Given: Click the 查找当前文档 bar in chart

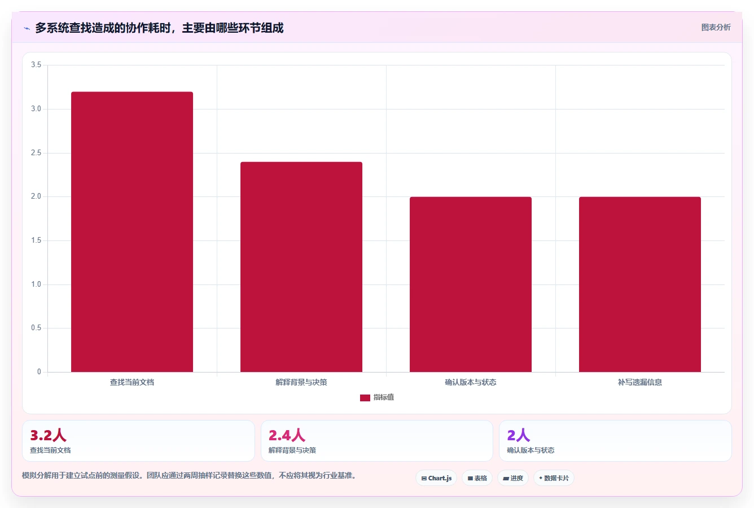Looking at the screenshot, I should 132,232.
